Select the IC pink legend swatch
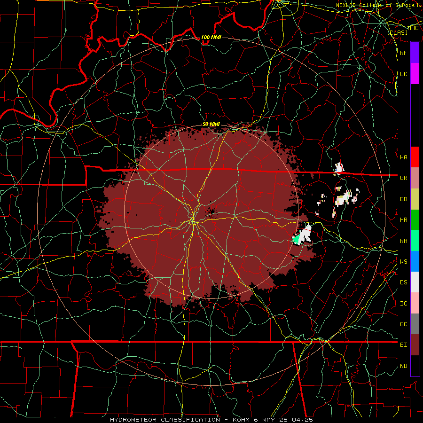423x423 pixels. coord(415,303)
